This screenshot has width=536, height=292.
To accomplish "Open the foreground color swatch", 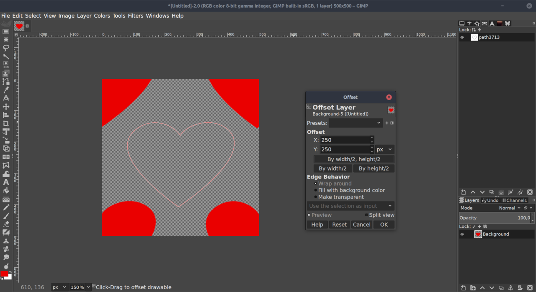I will (x=5, y=274).
